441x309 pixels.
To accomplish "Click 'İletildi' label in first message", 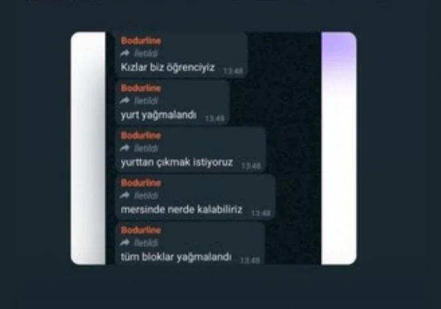I will pos(146,53).
